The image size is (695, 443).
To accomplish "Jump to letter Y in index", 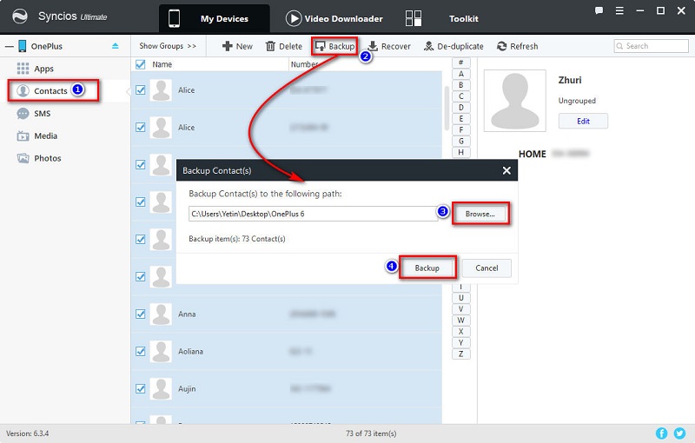I will pos(461,342).
